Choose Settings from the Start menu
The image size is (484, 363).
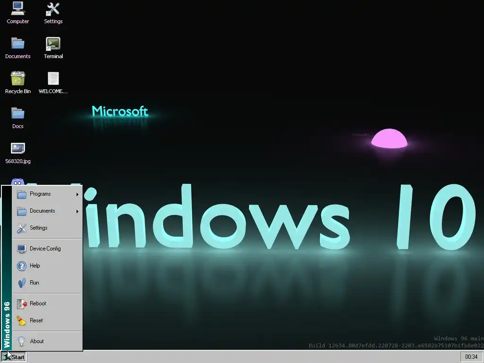pyautogui.click(x=47, y=228)
